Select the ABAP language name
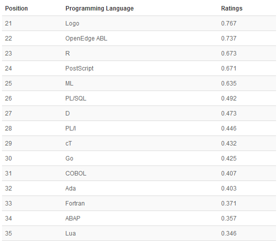279x241 pixels. 73,218
